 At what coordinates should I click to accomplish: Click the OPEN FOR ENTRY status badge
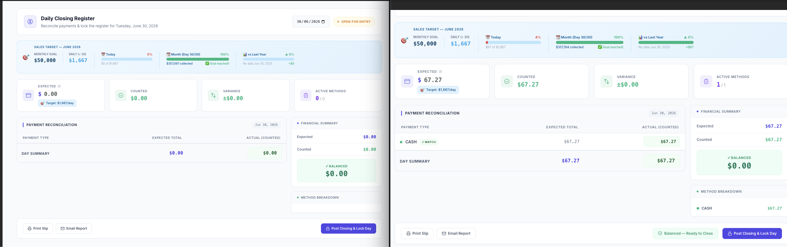tap(354, 22)
